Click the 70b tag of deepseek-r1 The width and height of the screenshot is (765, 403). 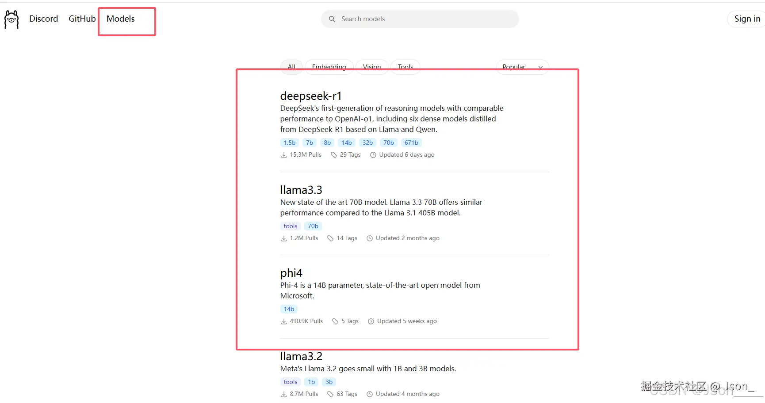point(389,143)
